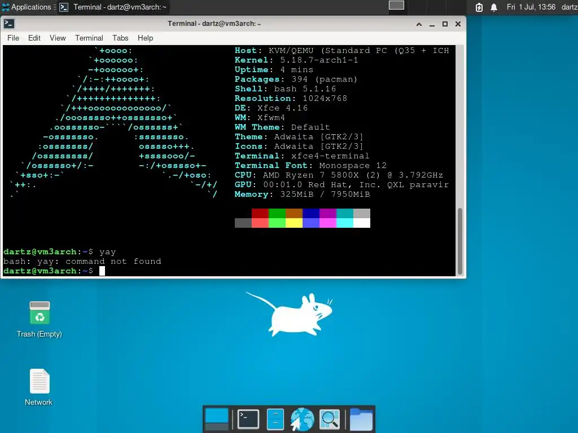The height and width of the screenshot is (433, 578).
Task: Click the active prompt line with the cursor
Action: click(x=54, y=271)
